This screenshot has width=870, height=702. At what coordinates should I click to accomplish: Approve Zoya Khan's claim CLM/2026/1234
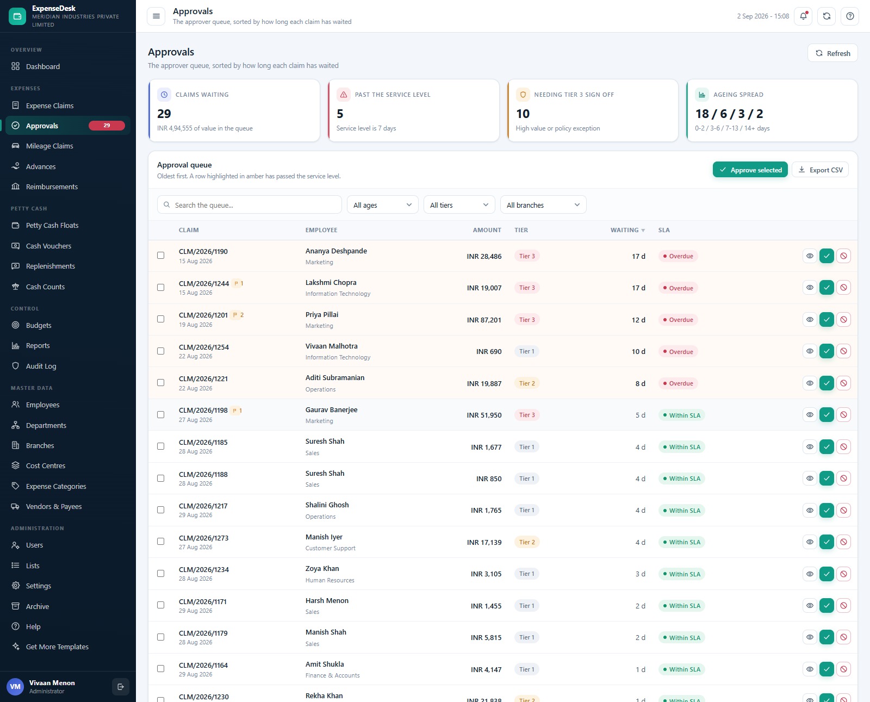tap(826, 574)
